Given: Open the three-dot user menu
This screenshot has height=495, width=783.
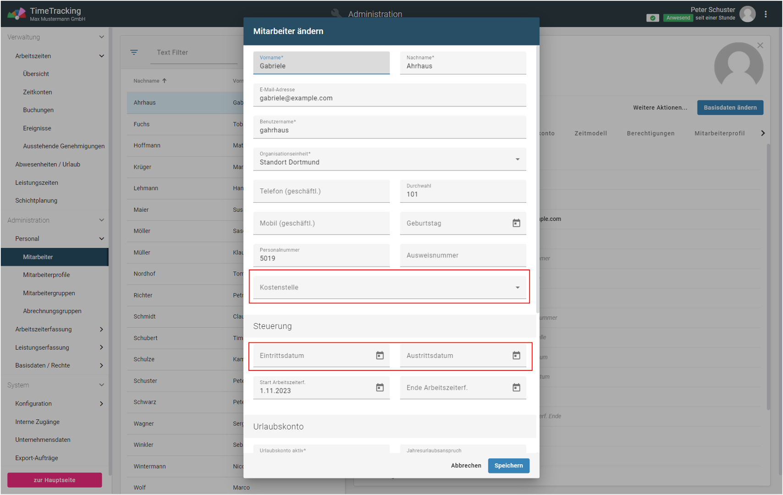Looking at the screenshot, I should click(766, 14).
